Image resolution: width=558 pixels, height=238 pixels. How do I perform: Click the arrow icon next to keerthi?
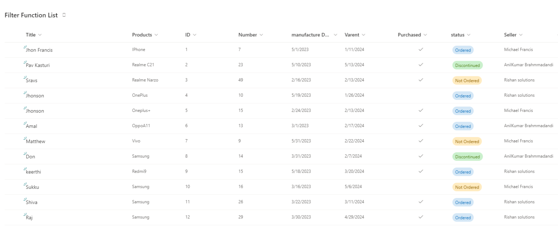click(x=25, y=169)
